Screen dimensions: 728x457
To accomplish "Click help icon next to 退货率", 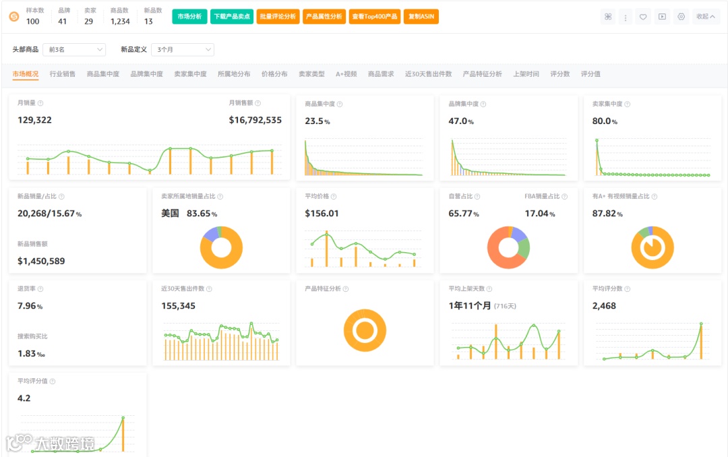I will coord(40,289).
